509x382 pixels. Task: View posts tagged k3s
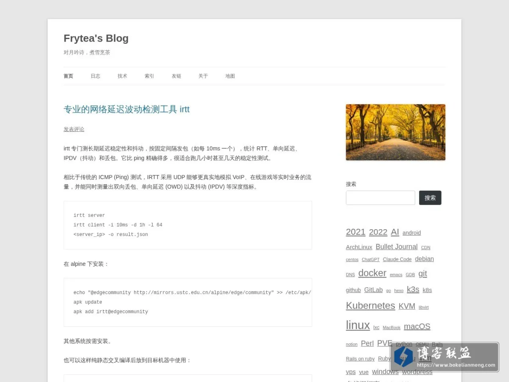pyautogui.click(x=413, y=289)
